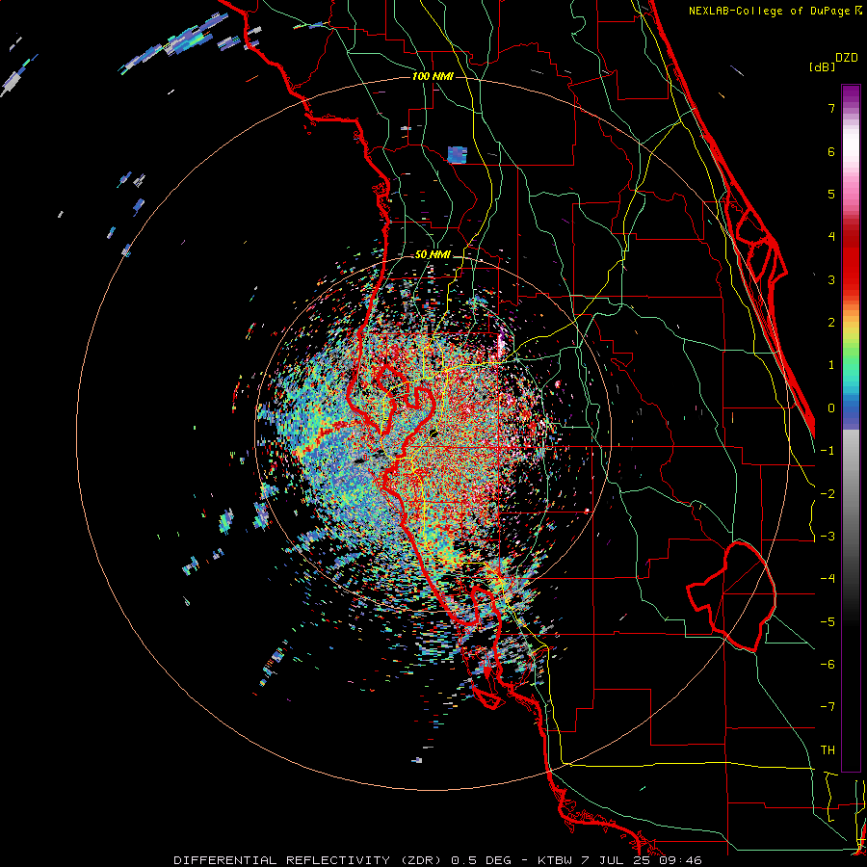Screen dimensions: 867x867
Task: Click the Differential Reflectivity KTBW caption text
Action: pyautogui.click(x=438, y=860)
